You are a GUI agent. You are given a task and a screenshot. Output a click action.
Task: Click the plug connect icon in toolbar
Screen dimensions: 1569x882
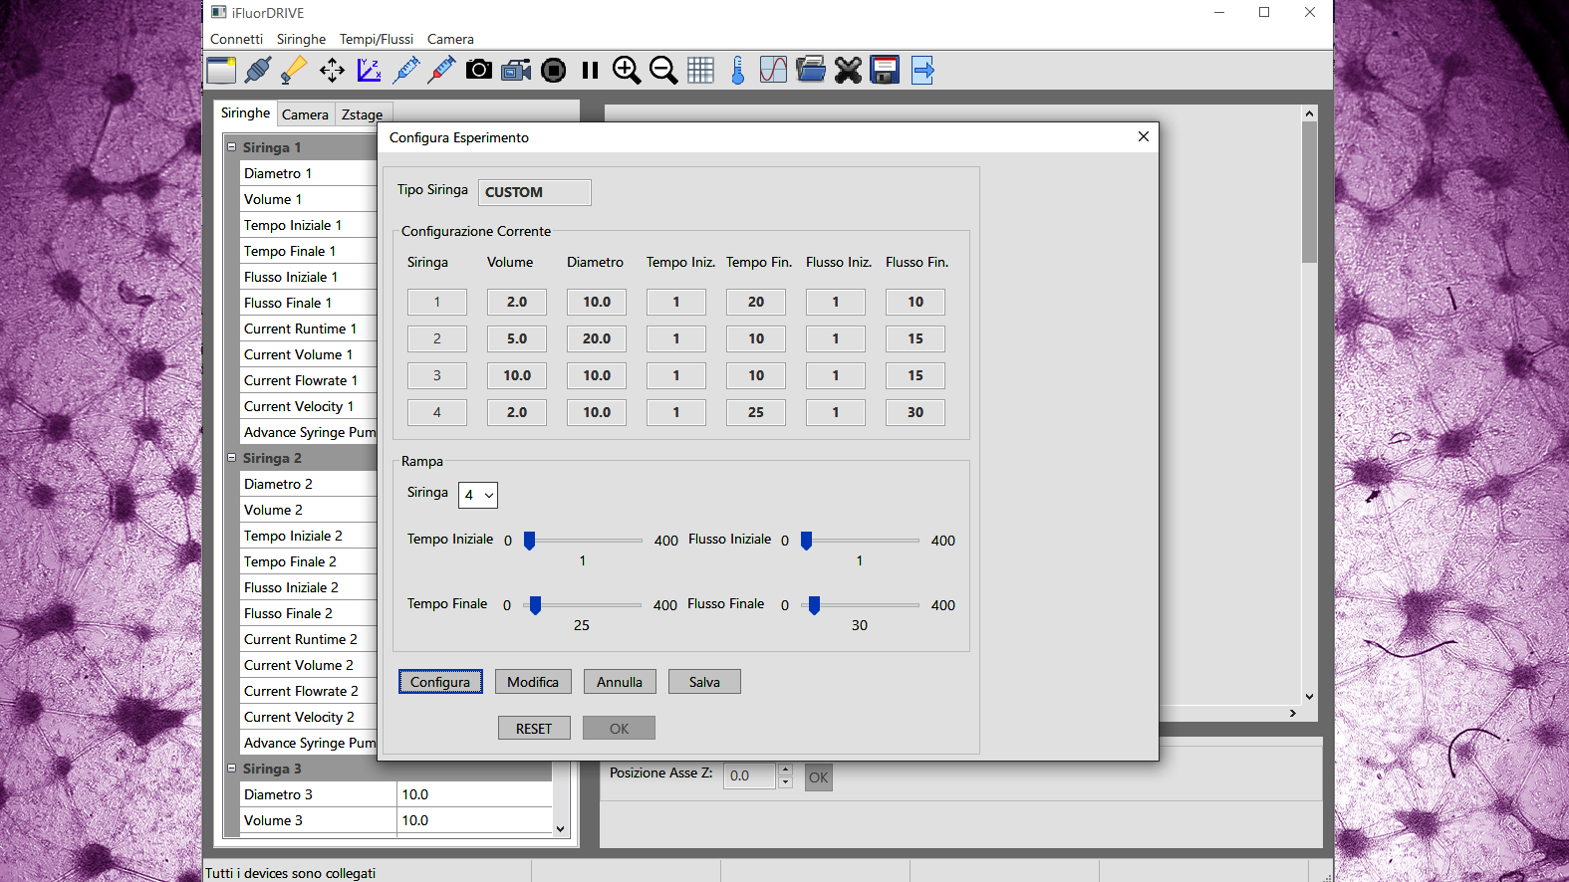coord(258,70)
